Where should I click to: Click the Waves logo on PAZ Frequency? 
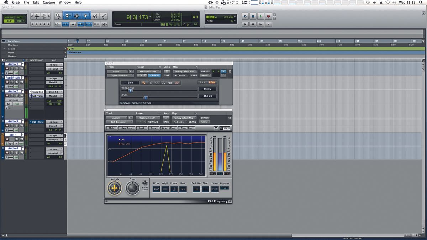click(x=225, y=128)
